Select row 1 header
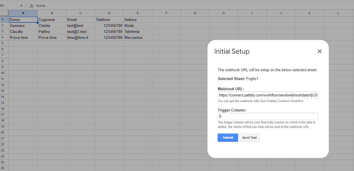The image size is (354, 171). click(x=4, y=20)
